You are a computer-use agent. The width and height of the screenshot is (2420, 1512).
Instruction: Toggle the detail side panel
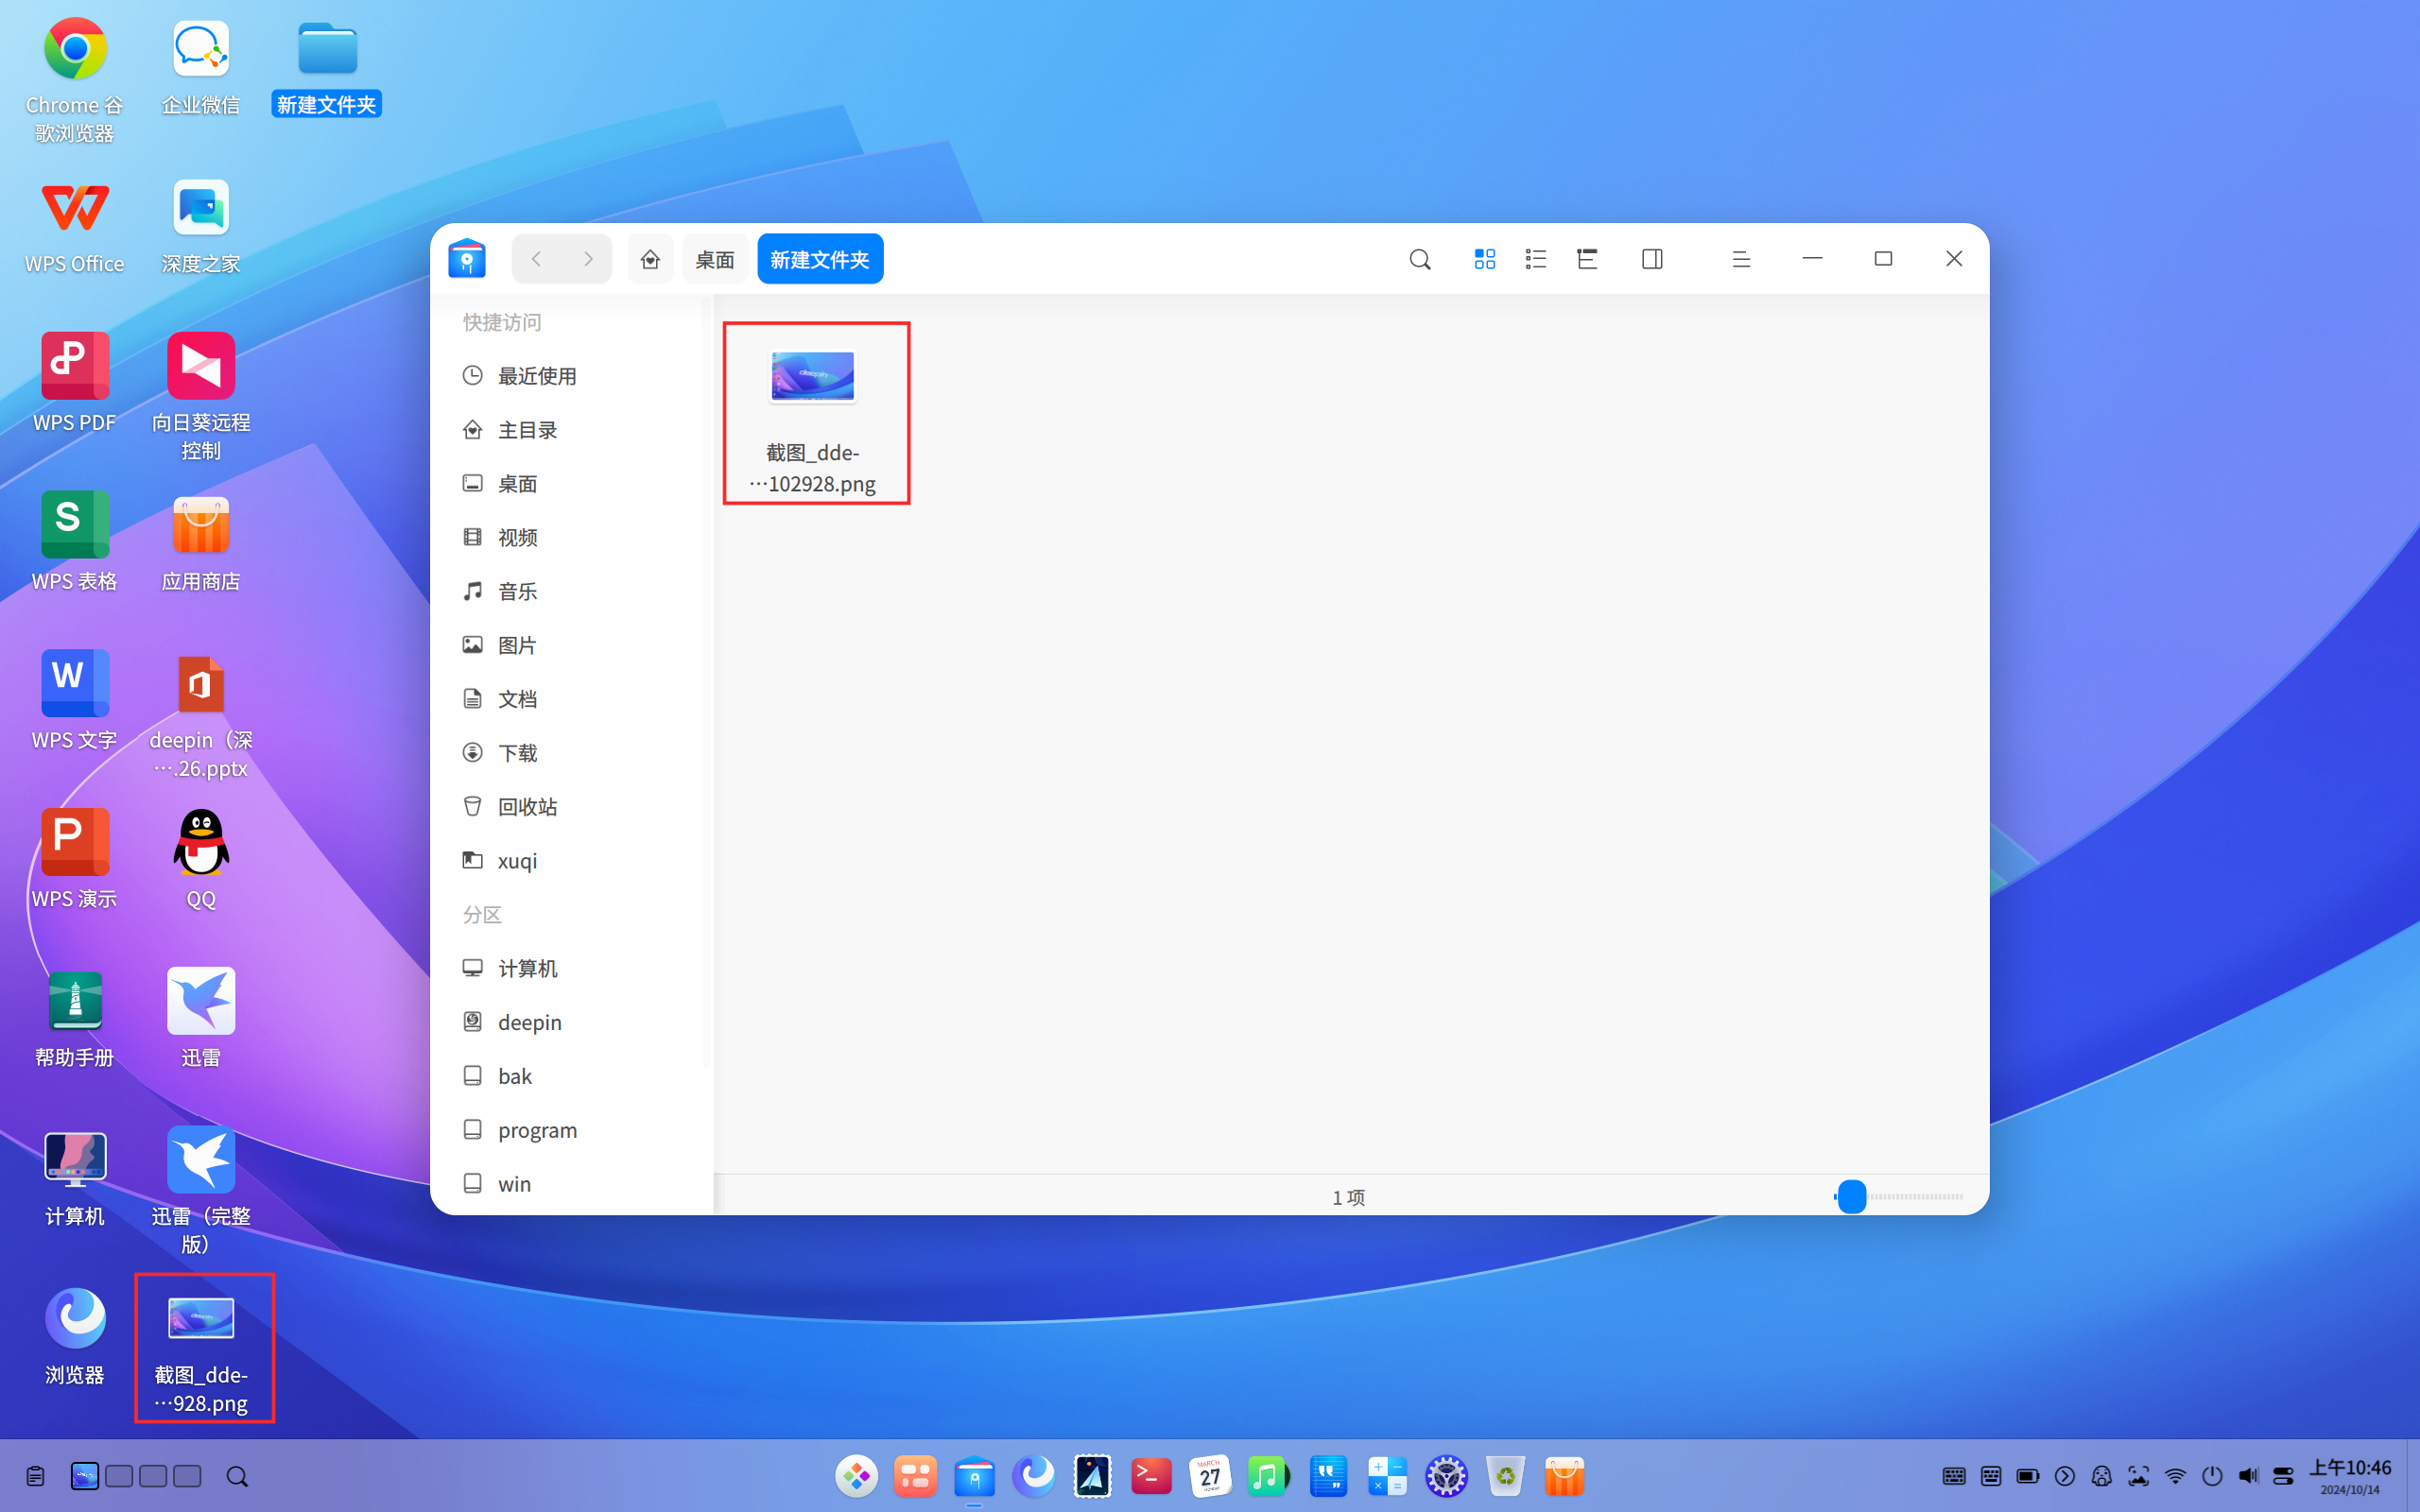pos(1652,260)
